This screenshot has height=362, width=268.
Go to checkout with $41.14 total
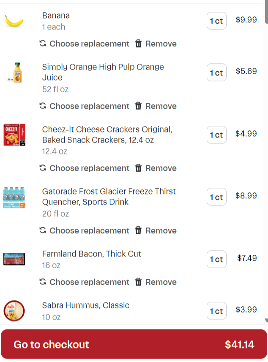pyautogui.click(x=134, y=344)
